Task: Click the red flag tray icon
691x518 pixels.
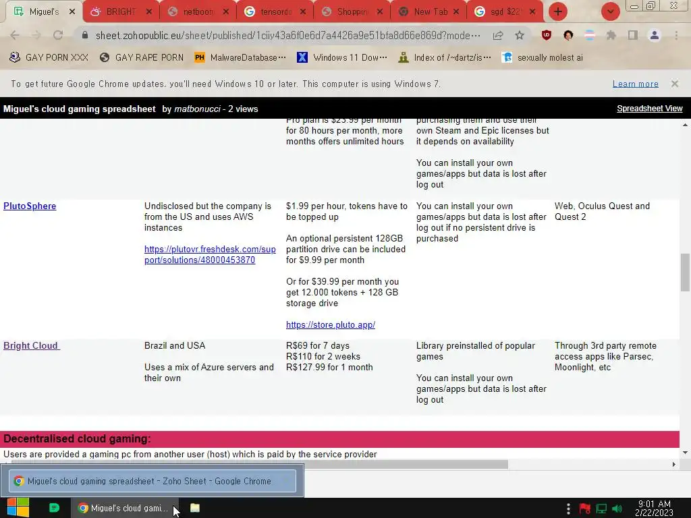Action: coord(585,509)
